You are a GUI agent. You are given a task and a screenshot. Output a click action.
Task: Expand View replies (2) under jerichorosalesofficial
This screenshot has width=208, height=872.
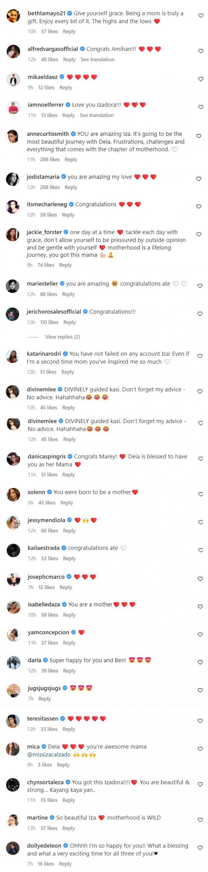tap(63, 337)
